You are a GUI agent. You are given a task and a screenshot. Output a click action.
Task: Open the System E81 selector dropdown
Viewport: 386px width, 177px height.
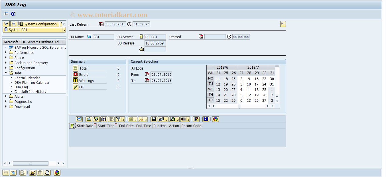[x=64, y=30]
